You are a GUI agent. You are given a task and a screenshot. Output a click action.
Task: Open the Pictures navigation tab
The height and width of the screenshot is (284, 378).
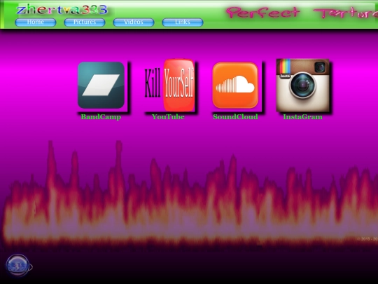coord(85,22)
